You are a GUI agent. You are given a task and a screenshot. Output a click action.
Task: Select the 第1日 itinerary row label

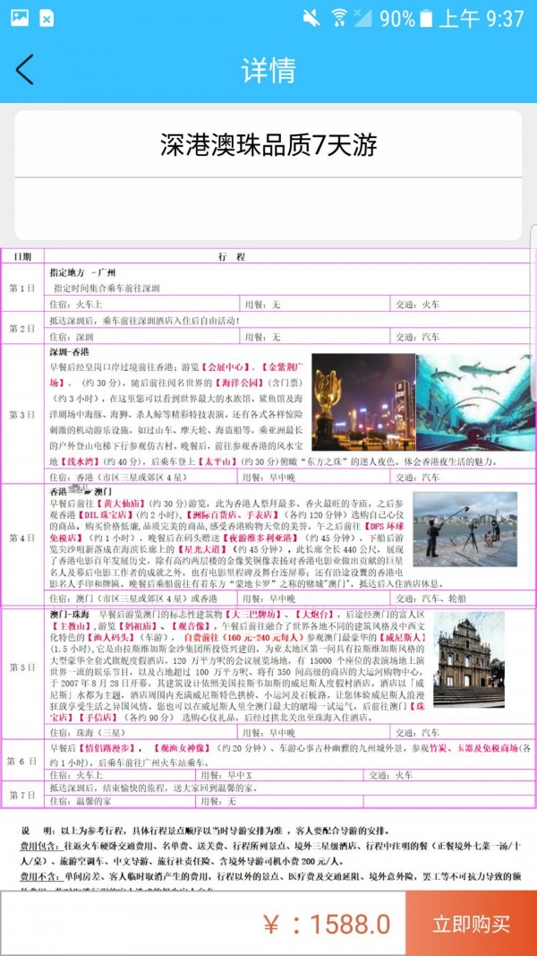click(x=22, y=288)
